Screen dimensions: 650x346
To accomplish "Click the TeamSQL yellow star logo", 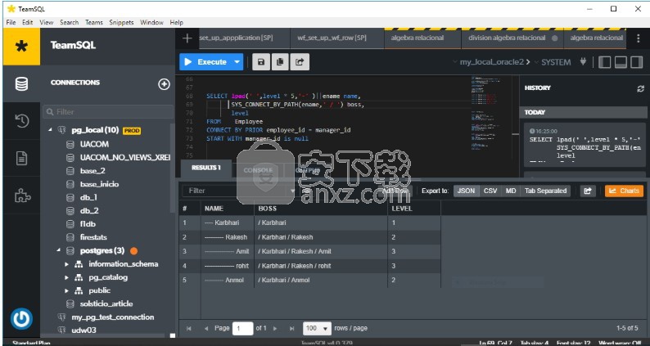I will [21, 46].
